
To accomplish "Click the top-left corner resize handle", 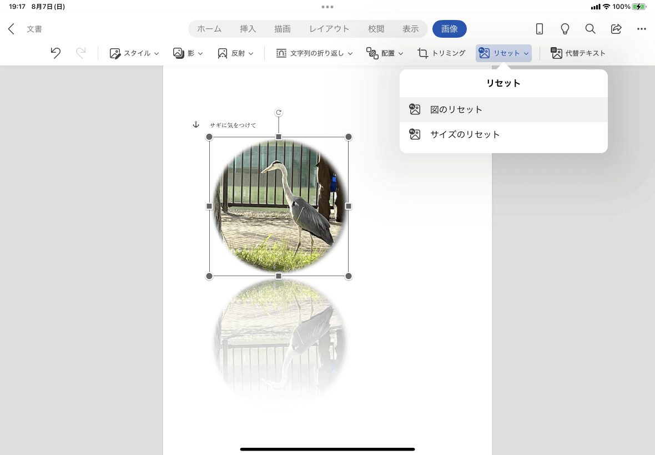I will click(209, 137).
